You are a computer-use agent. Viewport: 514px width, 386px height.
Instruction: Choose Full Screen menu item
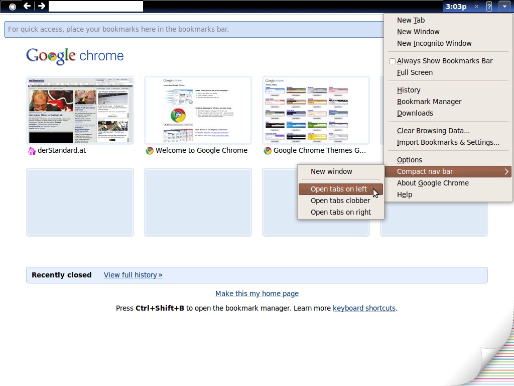[415, 72]
